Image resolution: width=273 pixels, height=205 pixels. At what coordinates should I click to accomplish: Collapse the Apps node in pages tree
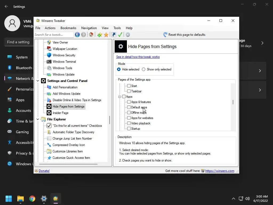click(x=119, y=97)
